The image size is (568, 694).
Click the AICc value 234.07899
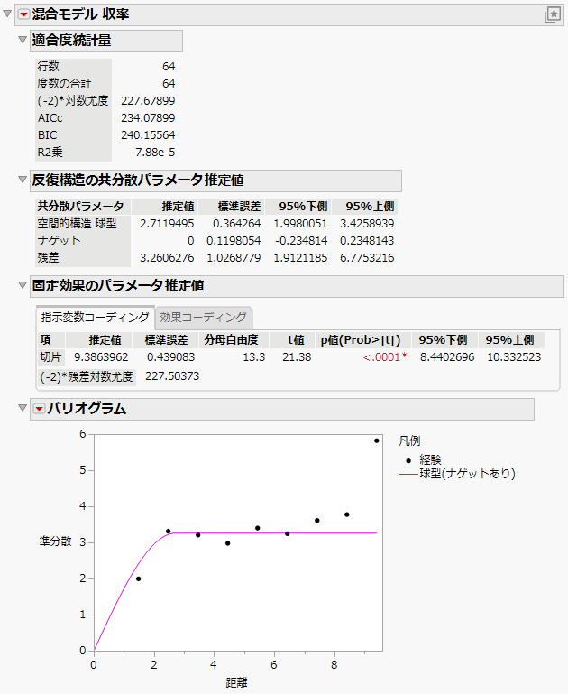(148, 118)
